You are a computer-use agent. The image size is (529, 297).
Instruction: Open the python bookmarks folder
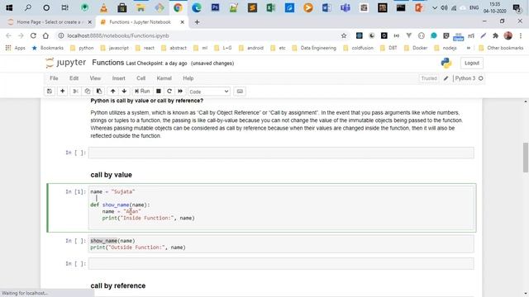pyautogui.click(x=82, y=48)
